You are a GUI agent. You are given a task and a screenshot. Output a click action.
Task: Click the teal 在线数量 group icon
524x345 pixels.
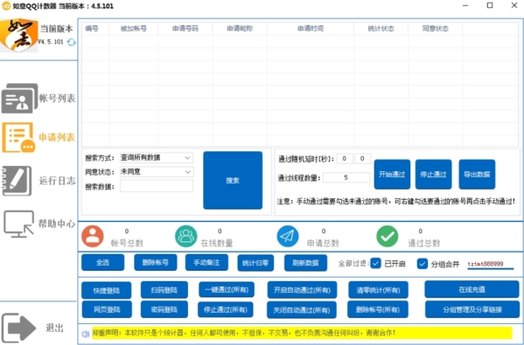[x=186, y=236]
